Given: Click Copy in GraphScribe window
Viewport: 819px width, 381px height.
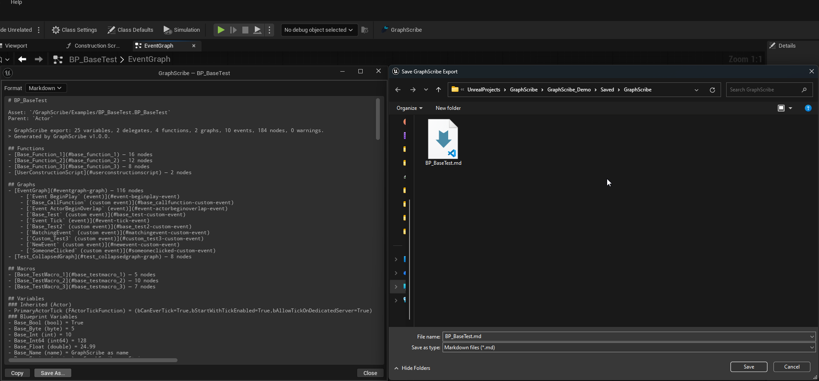Looking at the screenshot, I should 17,373.
